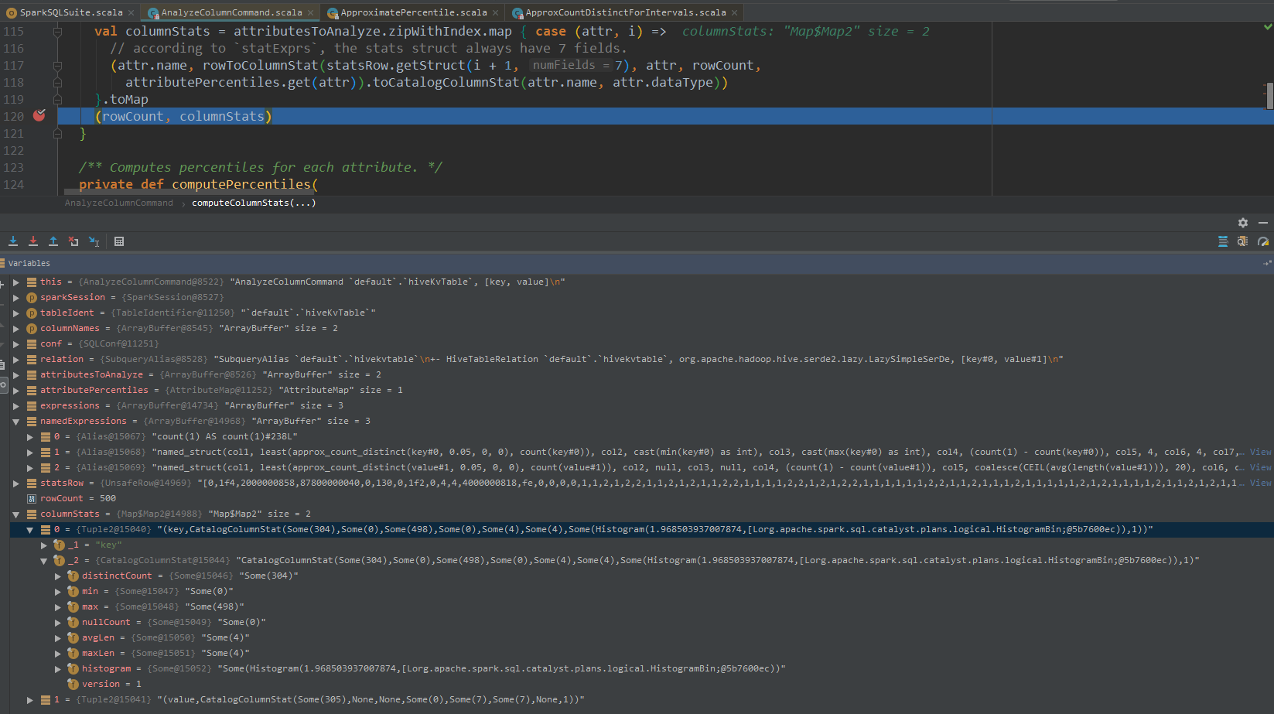The image size is (1274, 714).
Task: Collapse the _2 CatalogColumnStat node
Action: (x=44, y=561)
